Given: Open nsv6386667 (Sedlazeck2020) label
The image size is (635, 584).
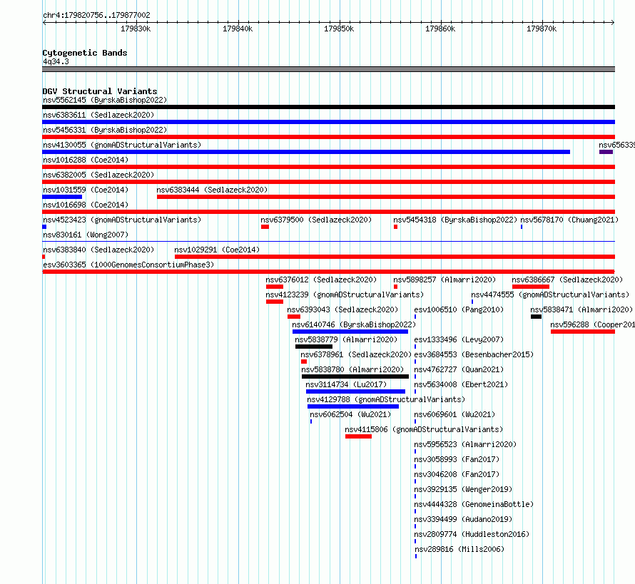Looking at the screenshot, I should click(x=567, y=280).
